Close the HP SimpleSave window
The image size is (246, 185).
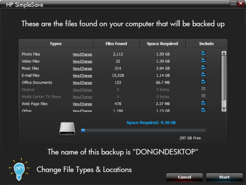pyautogui.click(x=241, y=3)
